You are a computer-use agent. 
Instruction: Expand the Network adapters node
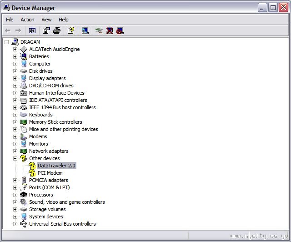click(15, 151)
